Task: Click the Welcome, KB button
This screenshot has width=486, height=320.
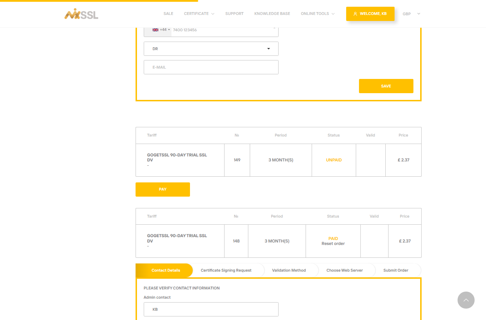Action: coord(370,14)
